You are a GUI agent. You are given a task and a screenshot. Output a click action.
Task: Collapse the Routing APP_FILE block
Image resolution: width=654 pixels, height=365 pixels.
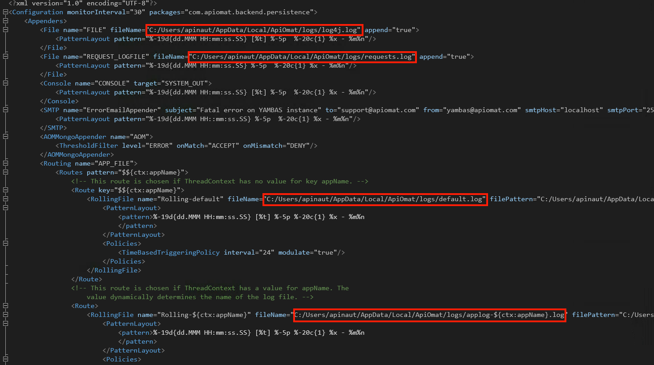tap(5, 163)
